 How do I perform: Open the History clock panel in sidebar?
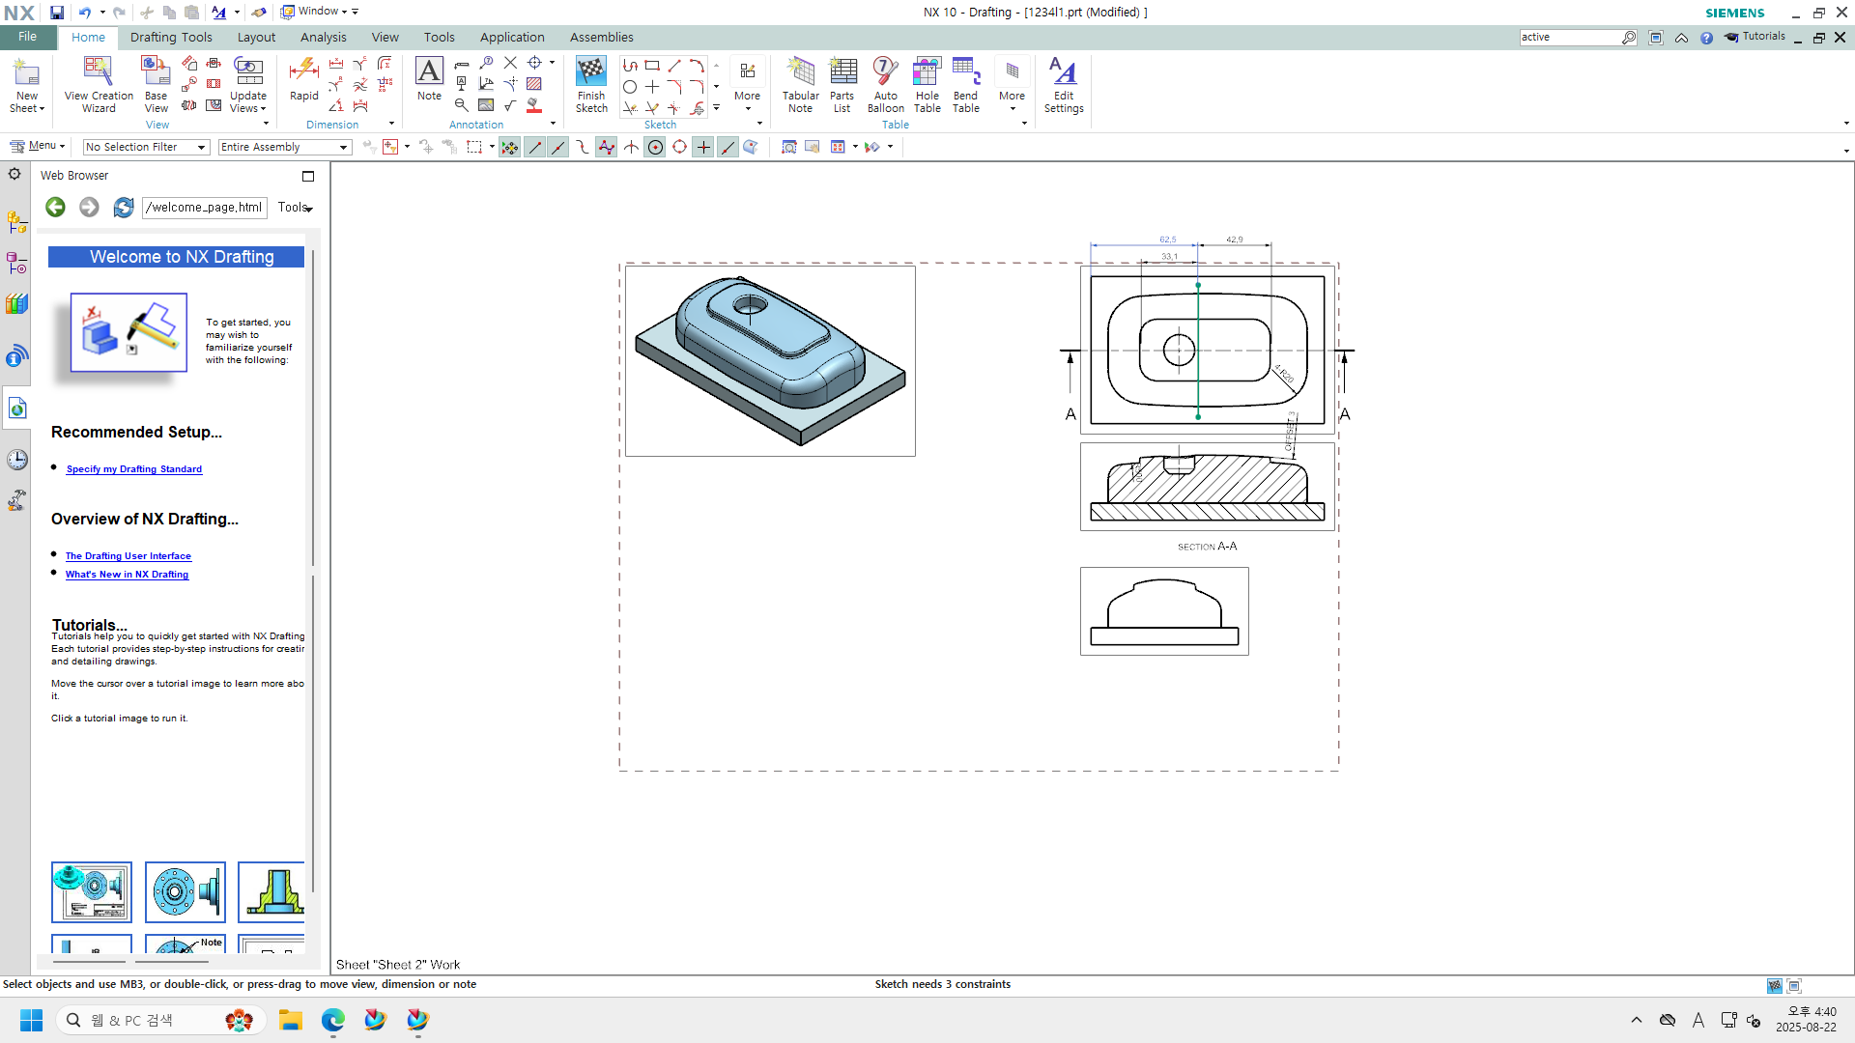click(x=17, y=460)
